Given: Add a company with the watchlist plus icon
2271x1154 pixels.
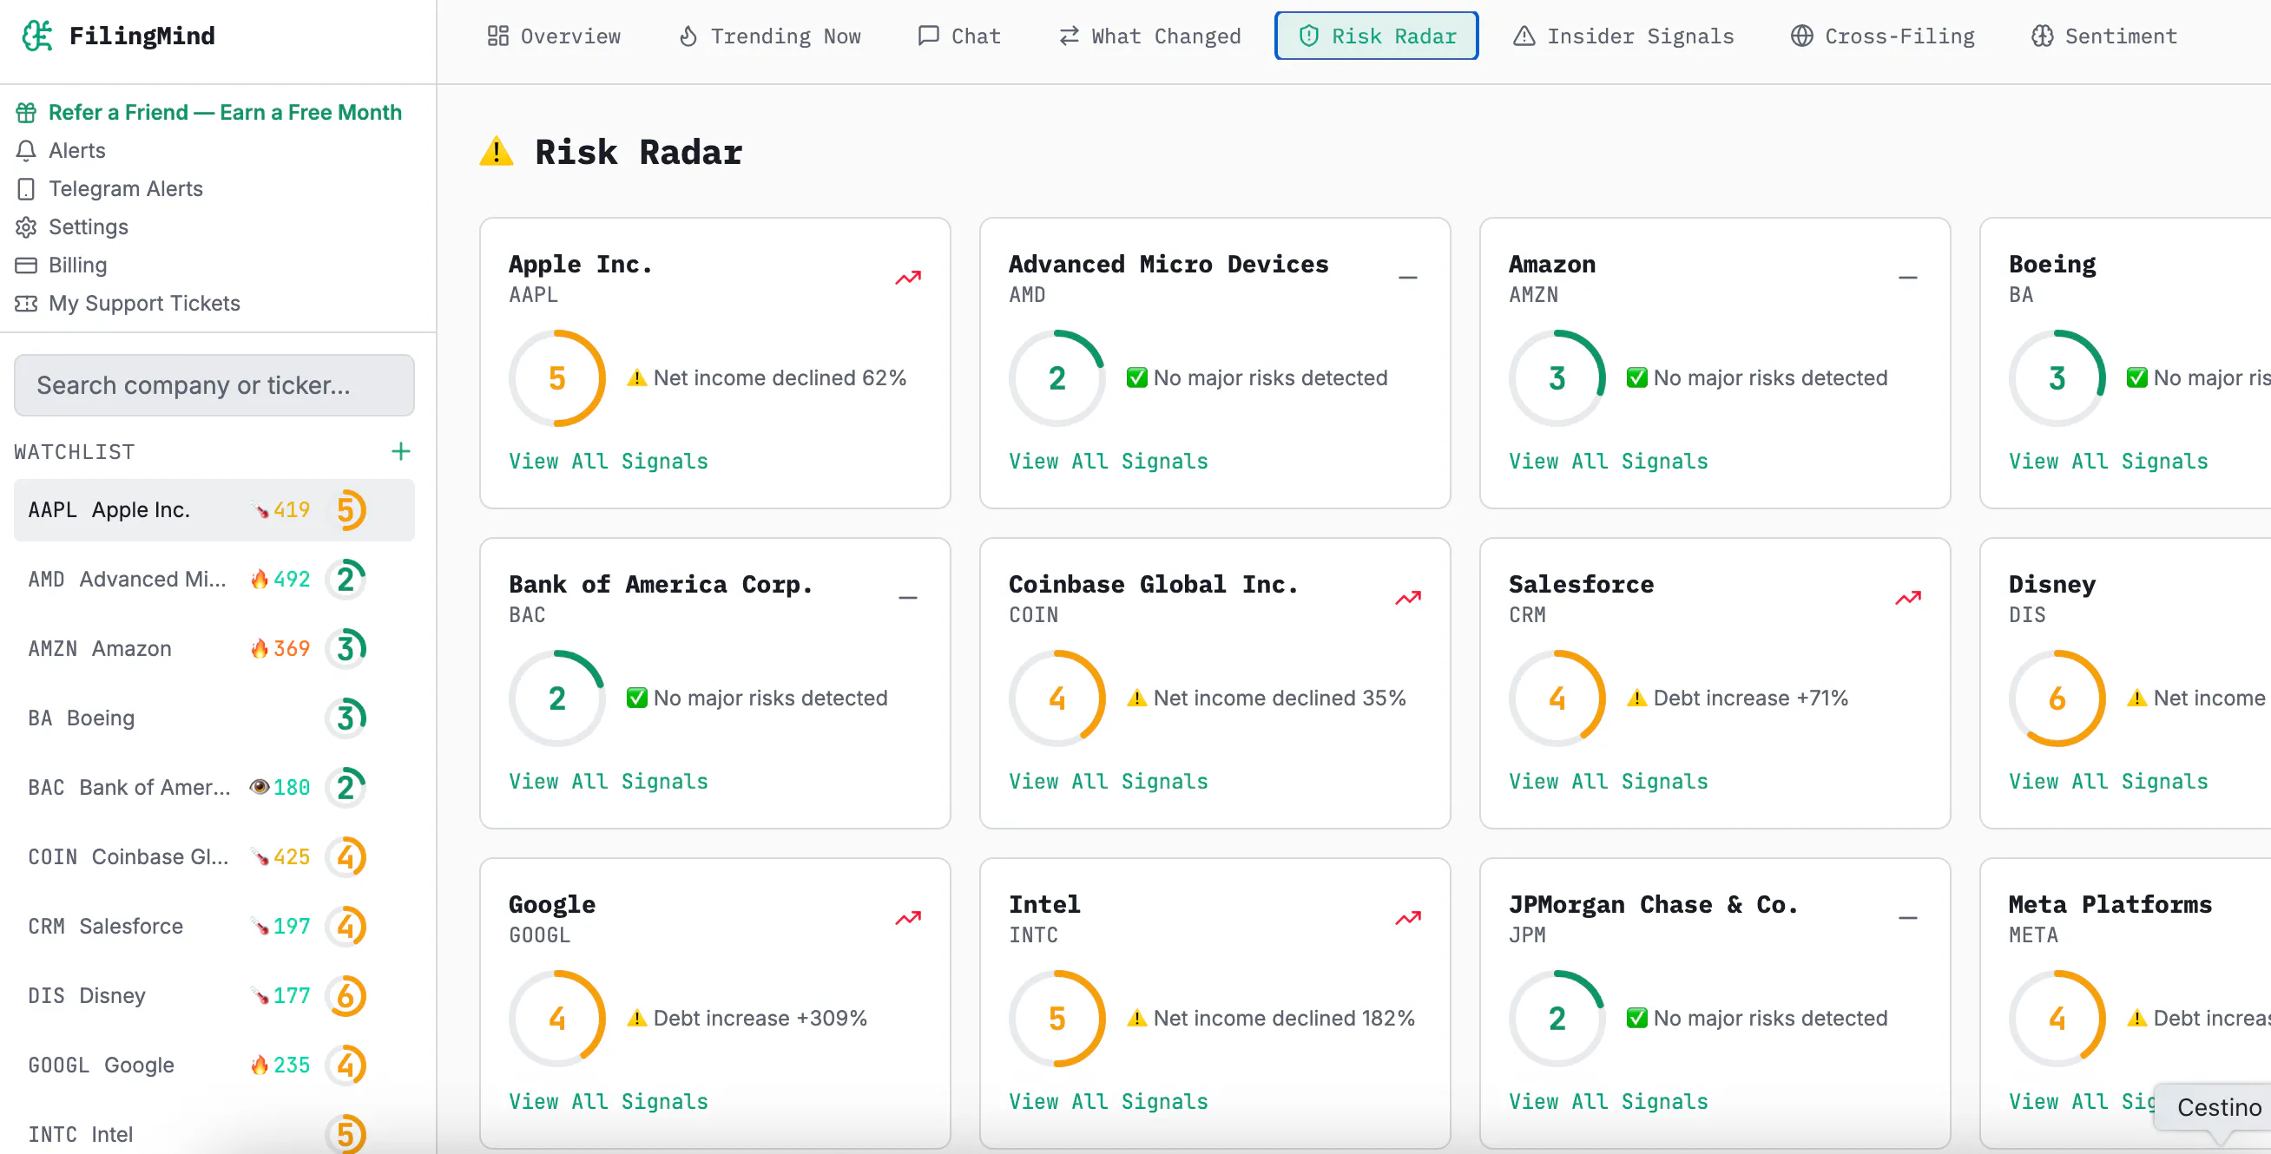Looking at the screenshot, I should 401,451.
